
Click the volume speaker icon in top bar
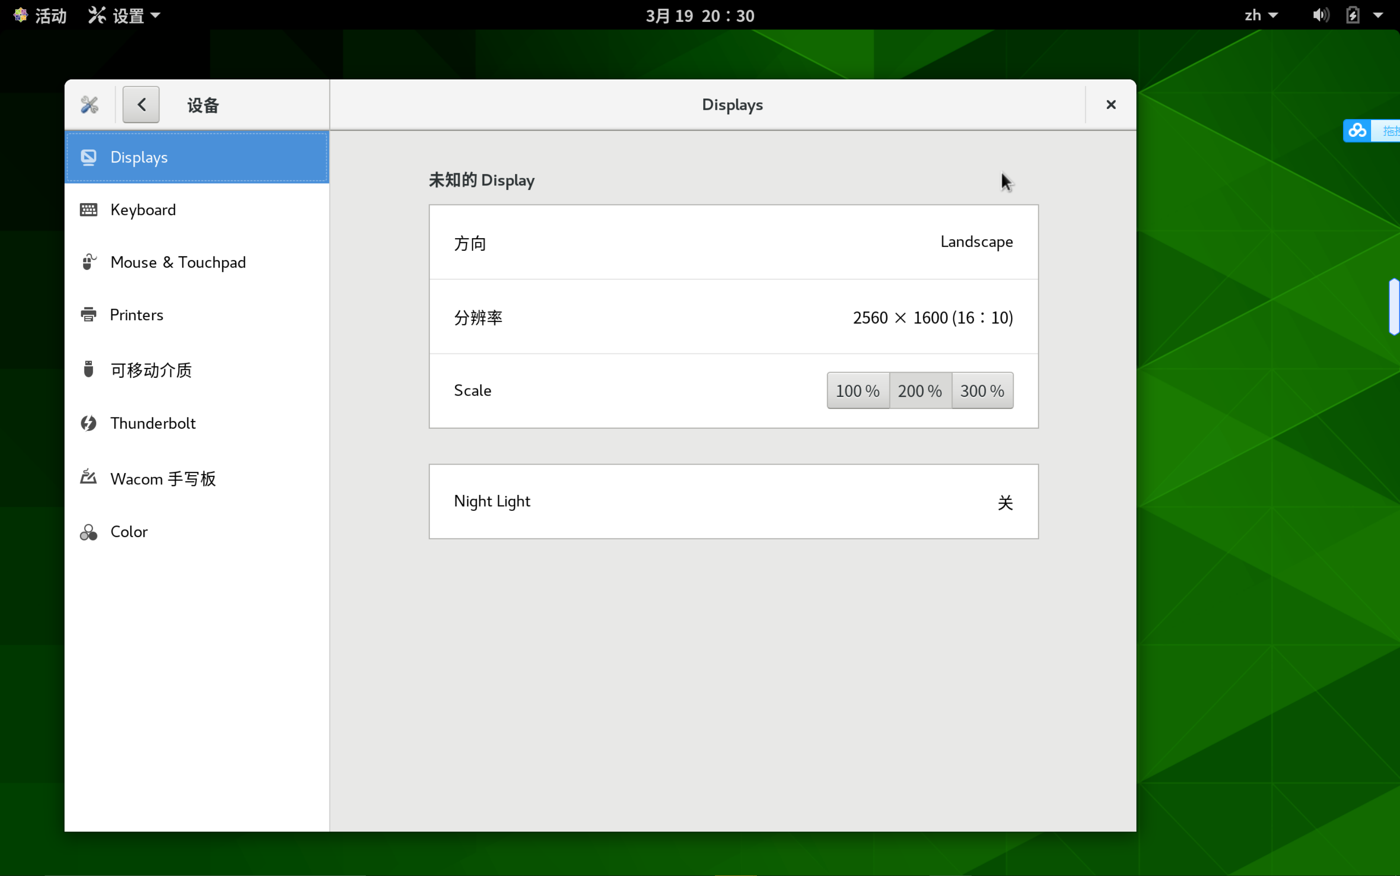coord(1320,15)
